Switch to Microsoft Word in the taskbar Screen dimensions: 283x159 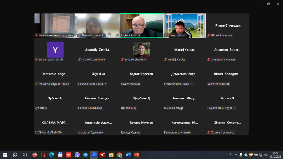click(128, 155)
